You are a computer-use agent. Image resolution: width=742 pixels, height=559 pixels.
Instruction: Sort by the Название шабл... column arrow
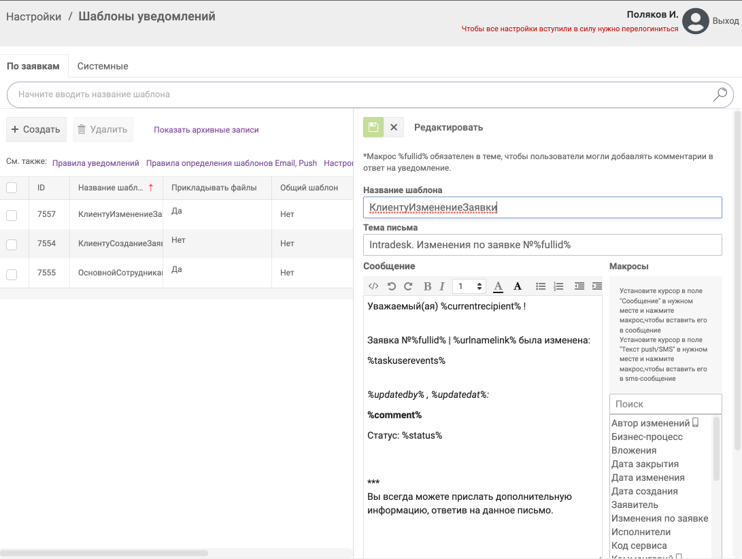pyautogui.click(x=151, y=188)
